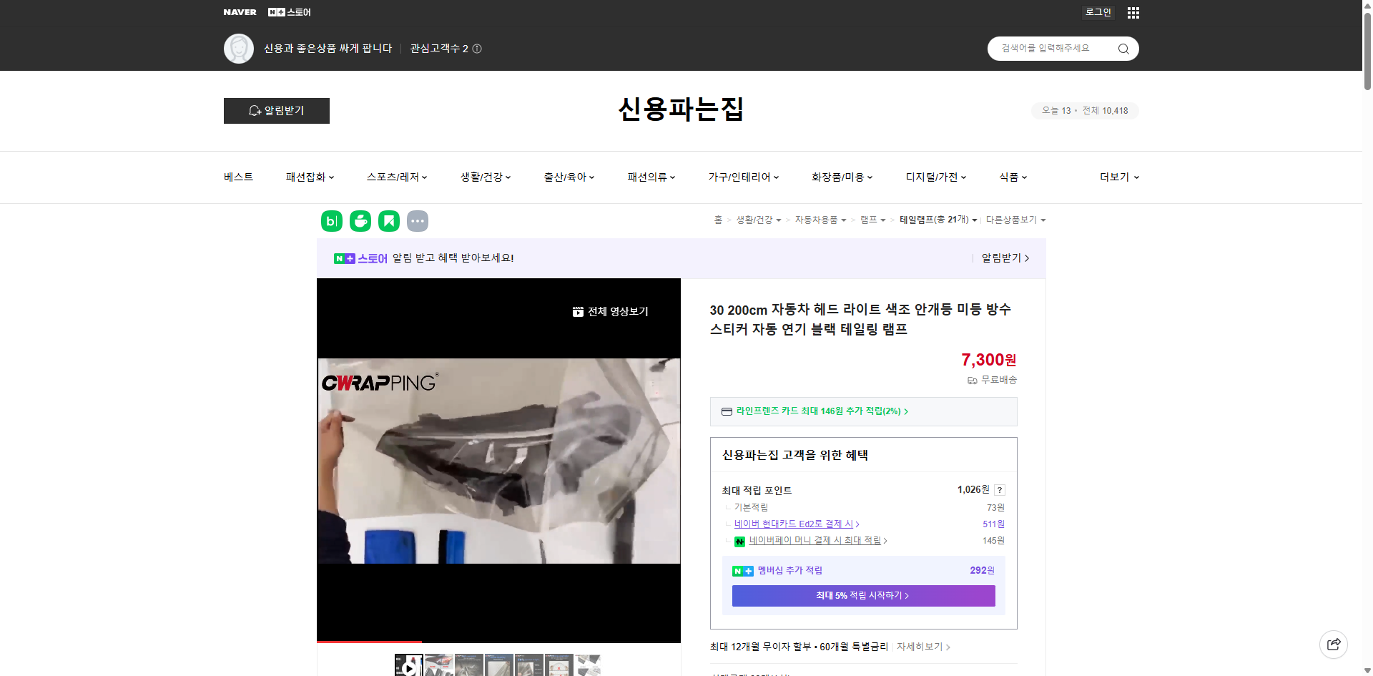
Task: Select the 베스트 menu item
Action: pyautogui.click(x=237, y=177)
